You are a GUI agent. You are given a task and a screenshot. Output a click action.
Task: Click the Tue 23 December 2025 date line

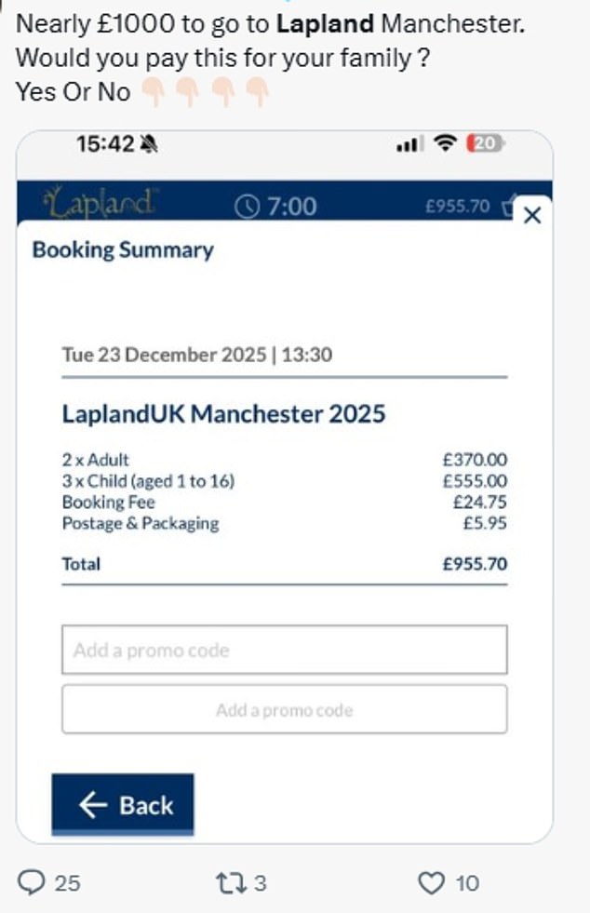(x=197, y=355)
